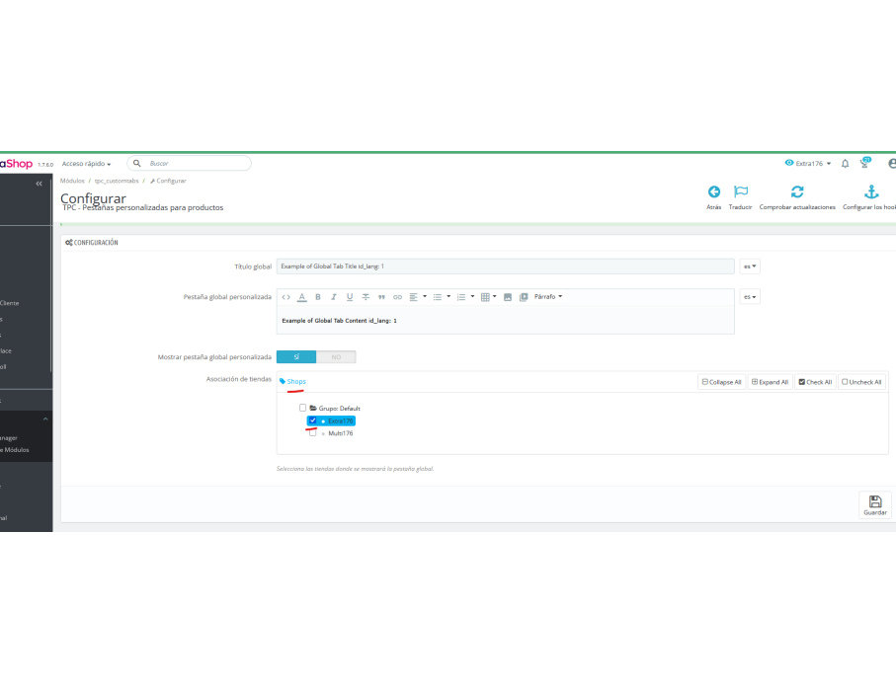Set Mostrar pestaña global to NO

click(x=336, y=357)
